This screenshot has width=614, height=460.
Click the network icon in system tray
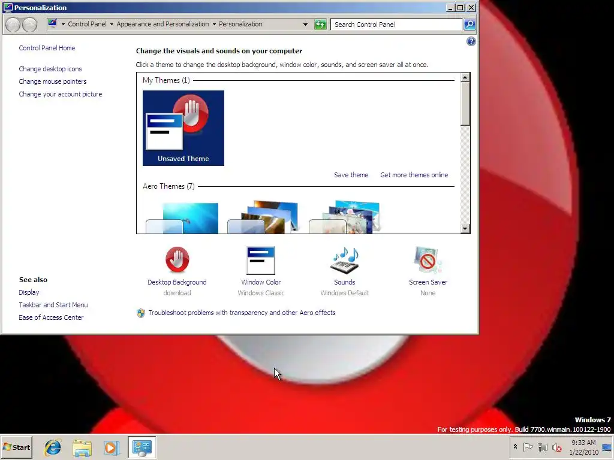[542, 447]
